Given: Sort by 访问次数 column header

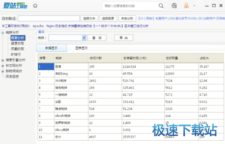Looking at the screenshot, I should tap(105, 58).
